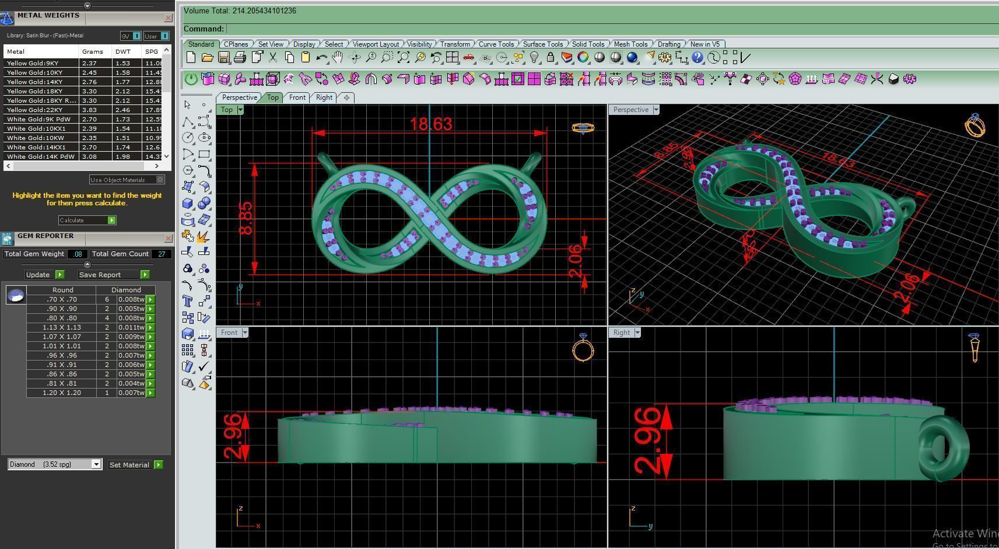Image resolution: width=999 pixels, height=549 pixels.
Task: Click the round diamond gem thumbnail
Action: pos(16,295)
